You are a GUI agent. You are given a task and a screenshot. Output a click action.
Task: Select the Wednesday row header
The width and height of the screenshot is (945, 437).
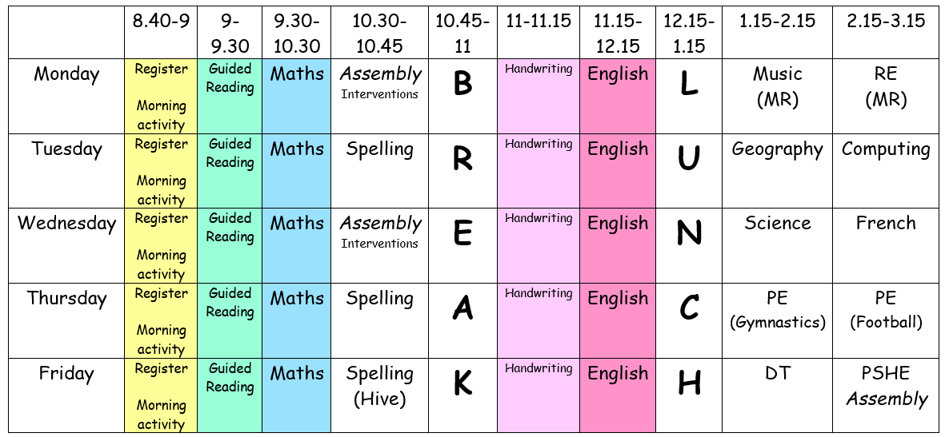click(x=67, y=224)
